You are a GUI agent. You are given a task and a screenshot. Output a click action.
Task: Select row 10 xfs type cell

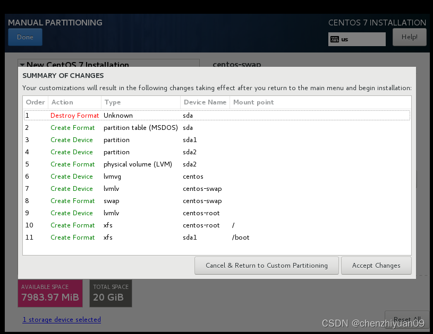pyautogui.click(x=108, y=225)
